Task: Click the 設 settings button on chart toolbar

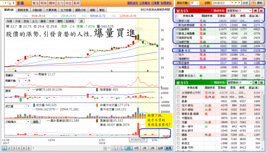Action: click(x=81, y=21)
